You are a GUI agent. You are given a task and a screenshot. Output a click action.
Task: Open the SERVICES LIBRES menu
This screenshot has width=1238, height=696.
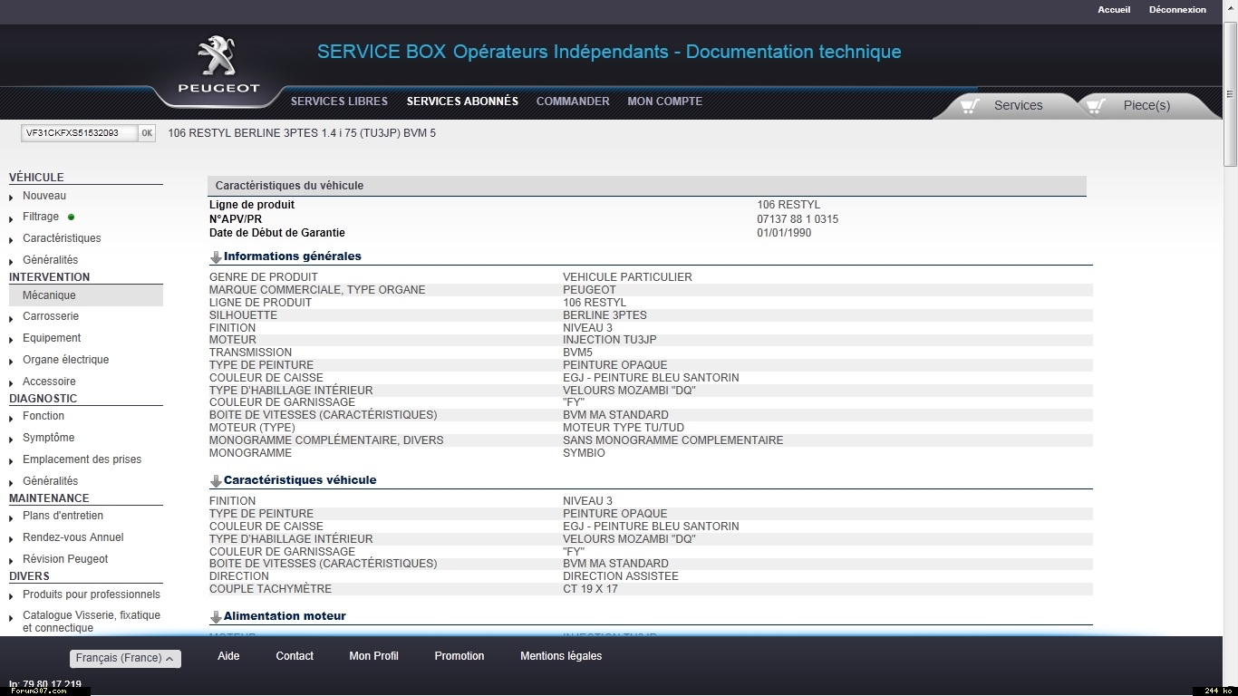click(x=339, y=101)
